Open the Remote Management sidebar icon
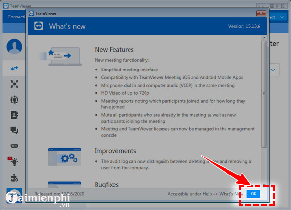This screenshot has width=291, height=210. pyautogui.click(x=14, y=84)
